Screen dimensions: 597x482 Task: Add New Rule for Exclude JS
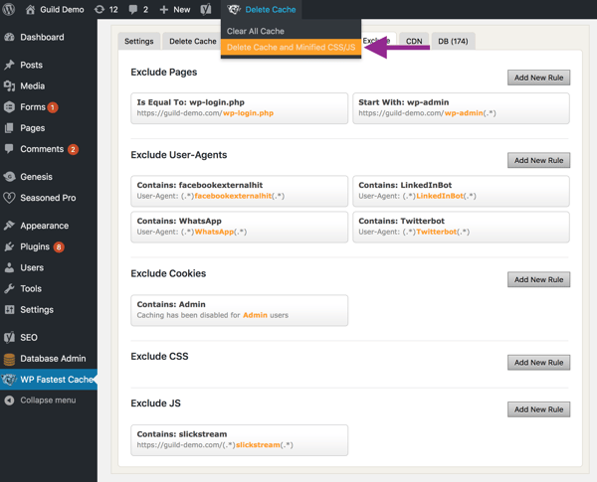click(538, 409)
